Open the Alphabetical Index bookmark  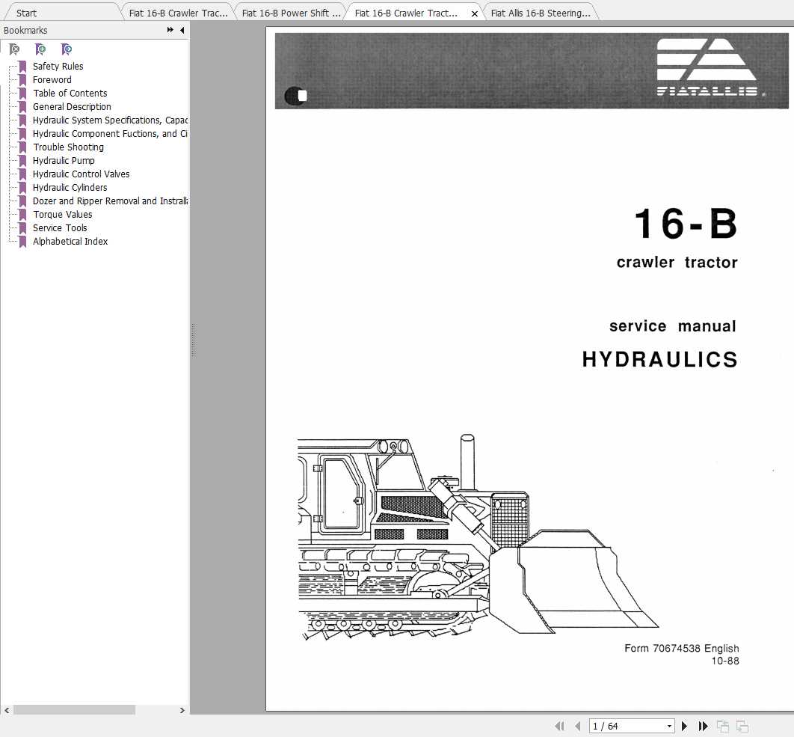[x=70, y=241]
